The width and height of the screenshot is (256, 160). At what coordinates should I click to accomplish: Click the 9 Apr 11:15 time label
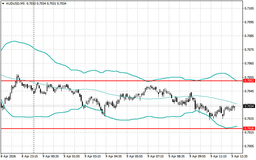pyautogui.click(x=219, y=156)
